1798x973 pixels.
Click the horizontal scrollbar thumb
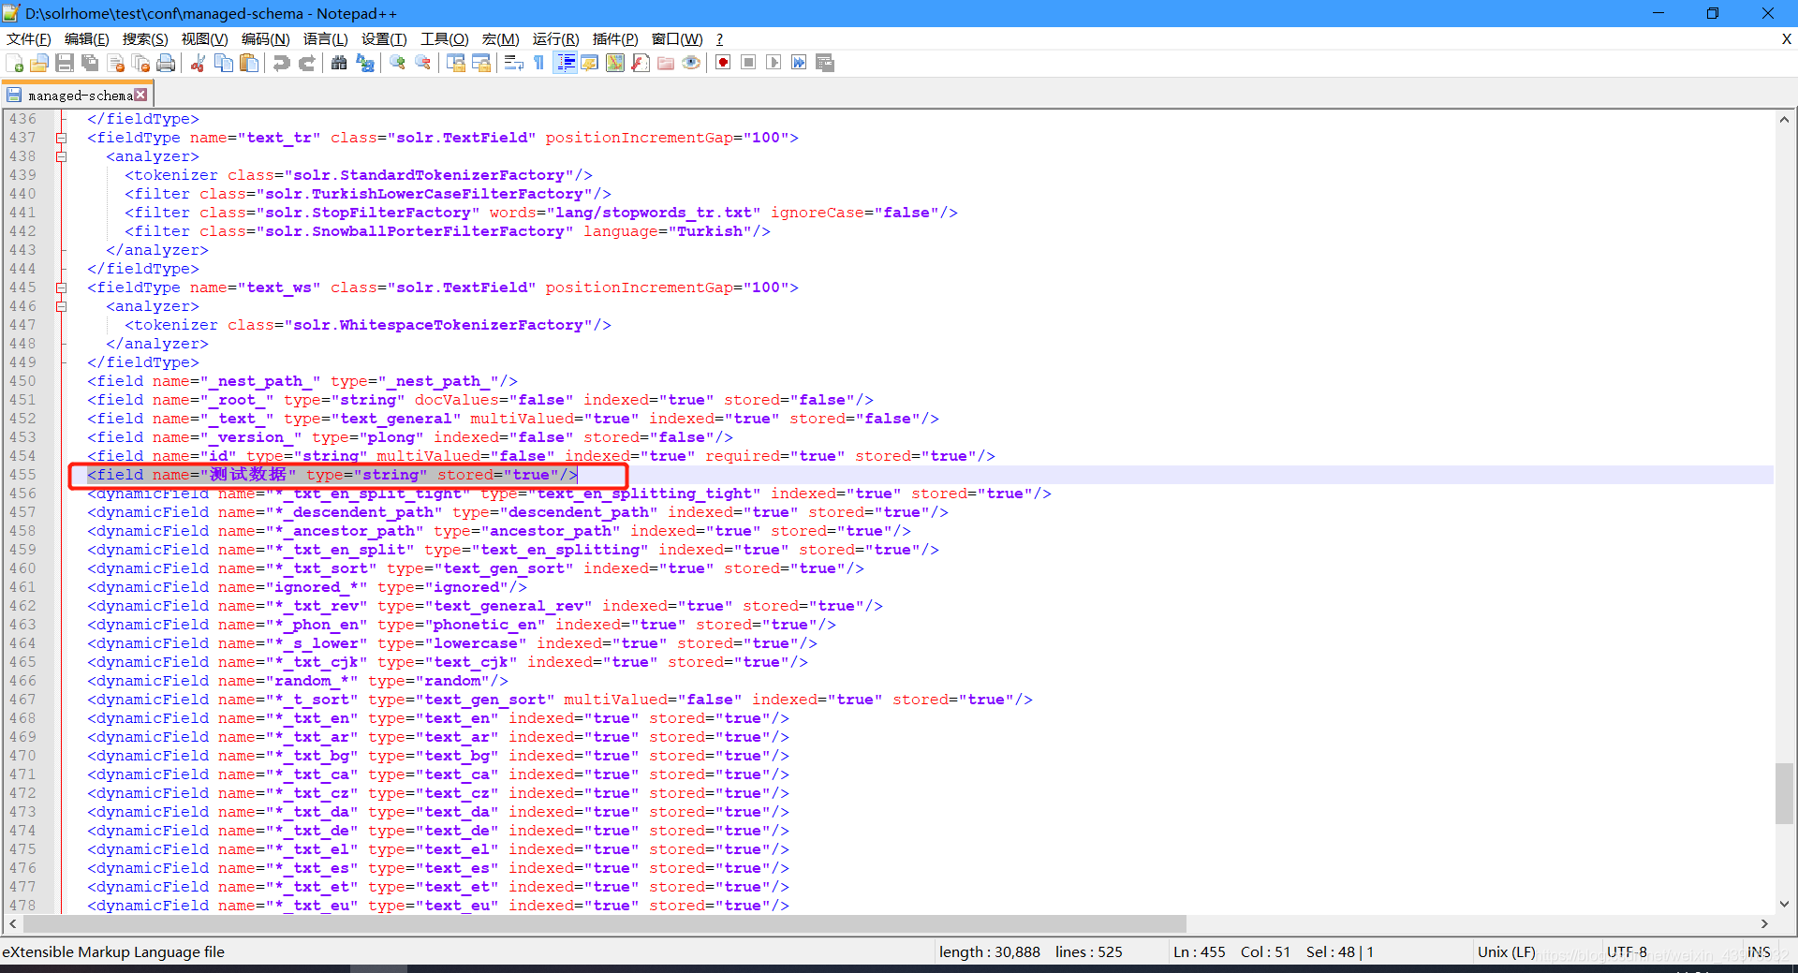[x=605, y=924]
